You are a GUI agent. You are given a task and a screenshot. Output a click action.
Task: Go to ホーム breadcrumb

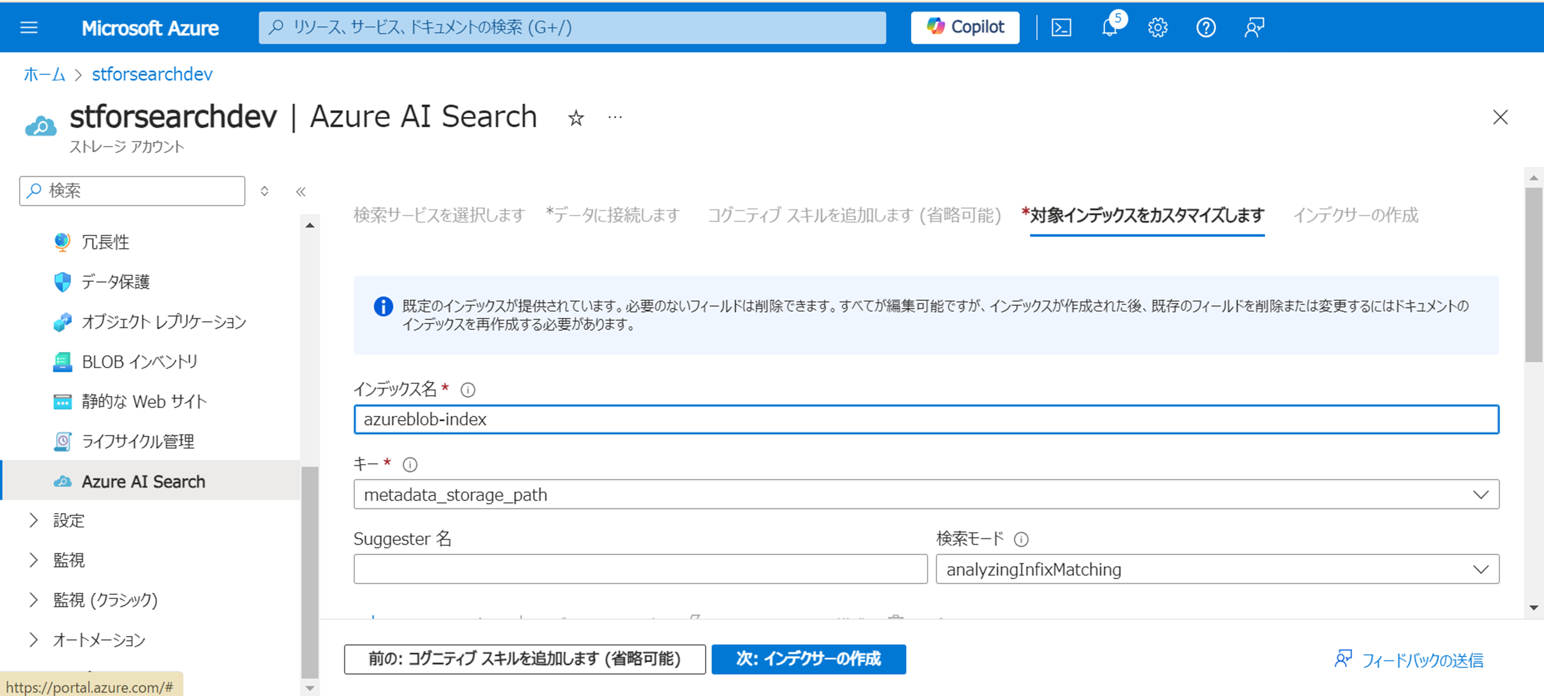tap(44, 74)
